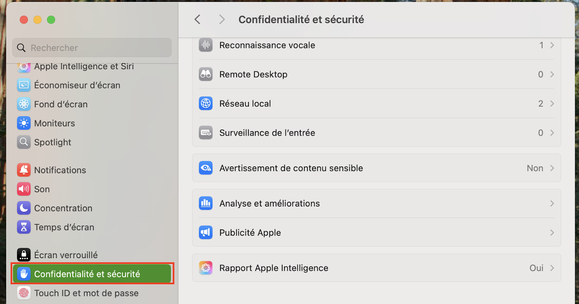The image size is (579, 304).
Task: Select the Spotlight magnifying glass icon
Action: (24, 142)
